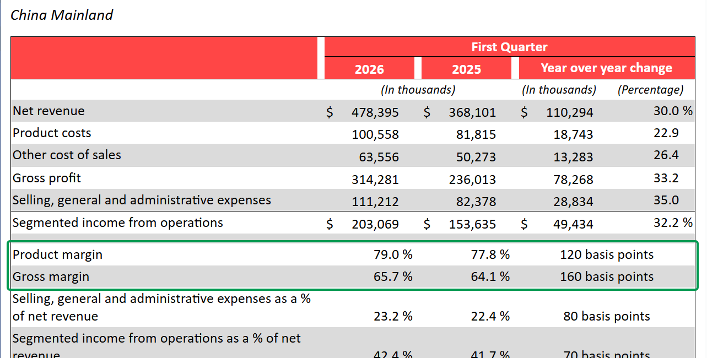Click the Gross profit value 314,281
Viewport: 707px width, 358px height.
[x=375, y=180]
